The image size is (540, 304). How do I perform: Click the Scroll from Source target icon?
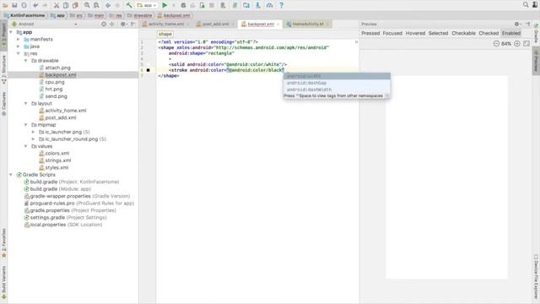pos(104,24)
